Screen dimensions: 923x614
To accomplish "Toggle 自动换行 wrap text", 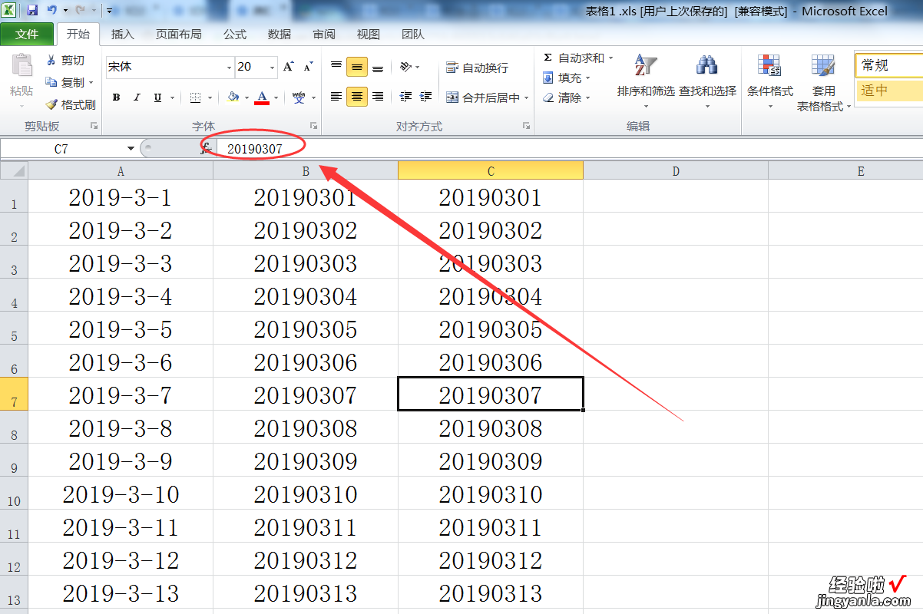I will (477, 68).
